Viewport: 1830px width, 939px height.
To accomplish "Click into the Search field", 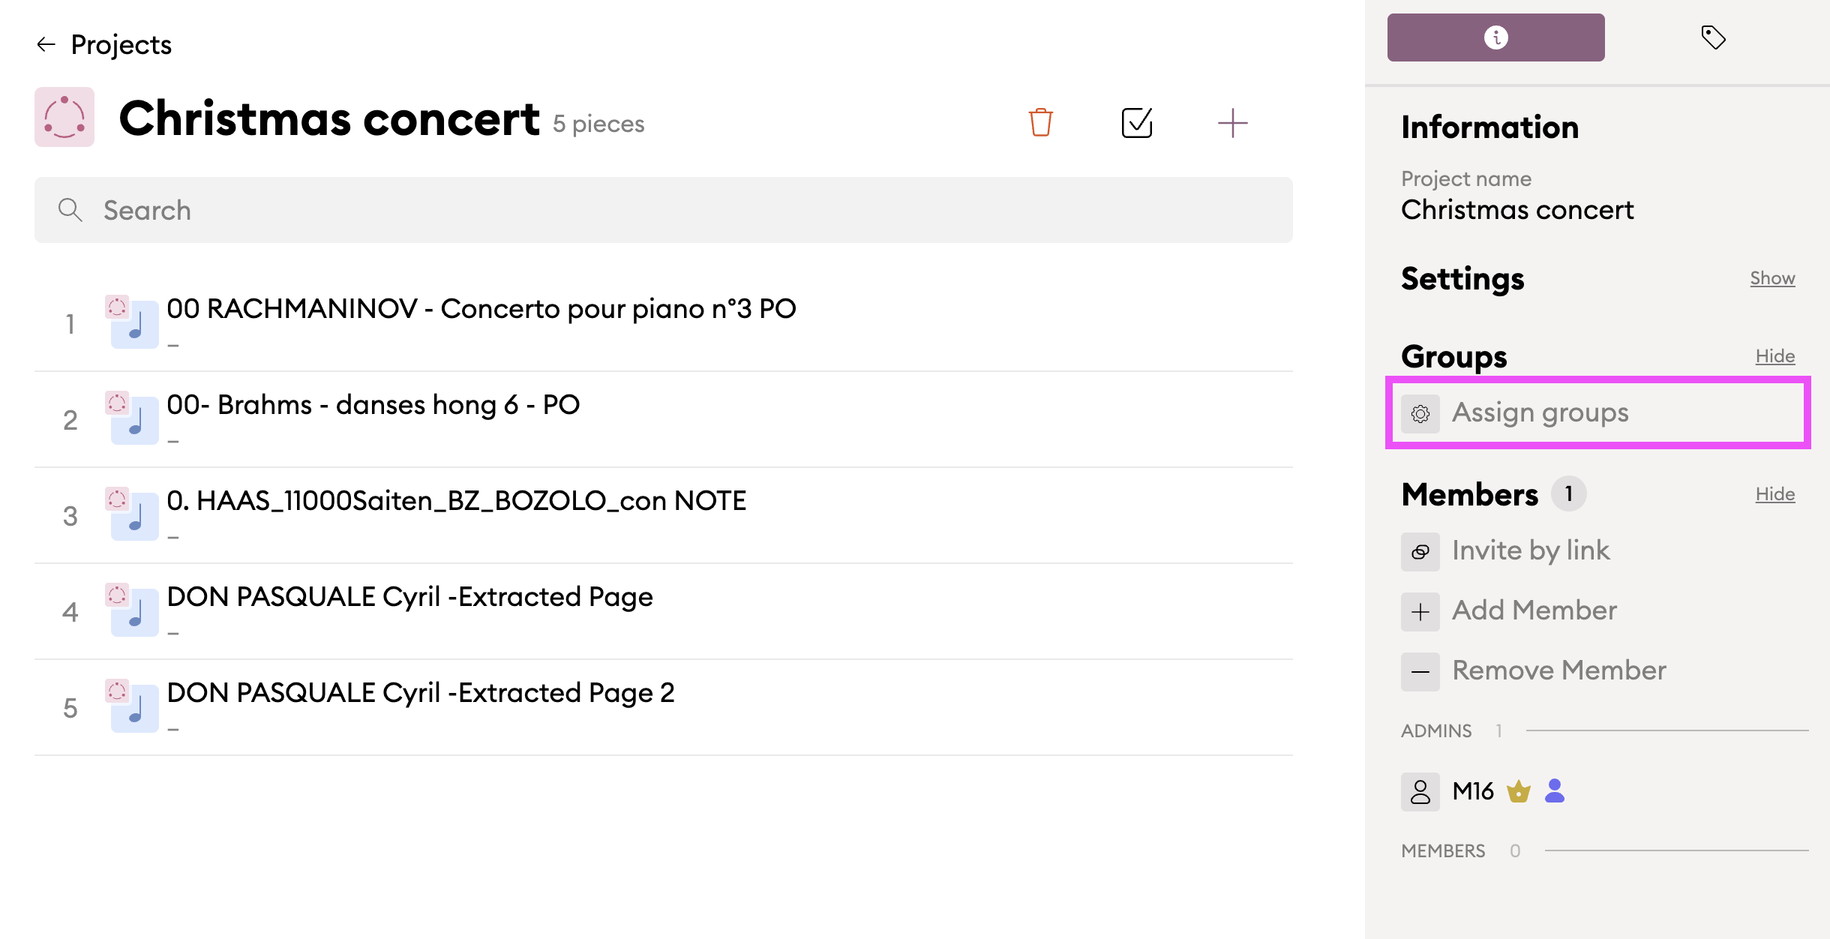I will (663, 210).
